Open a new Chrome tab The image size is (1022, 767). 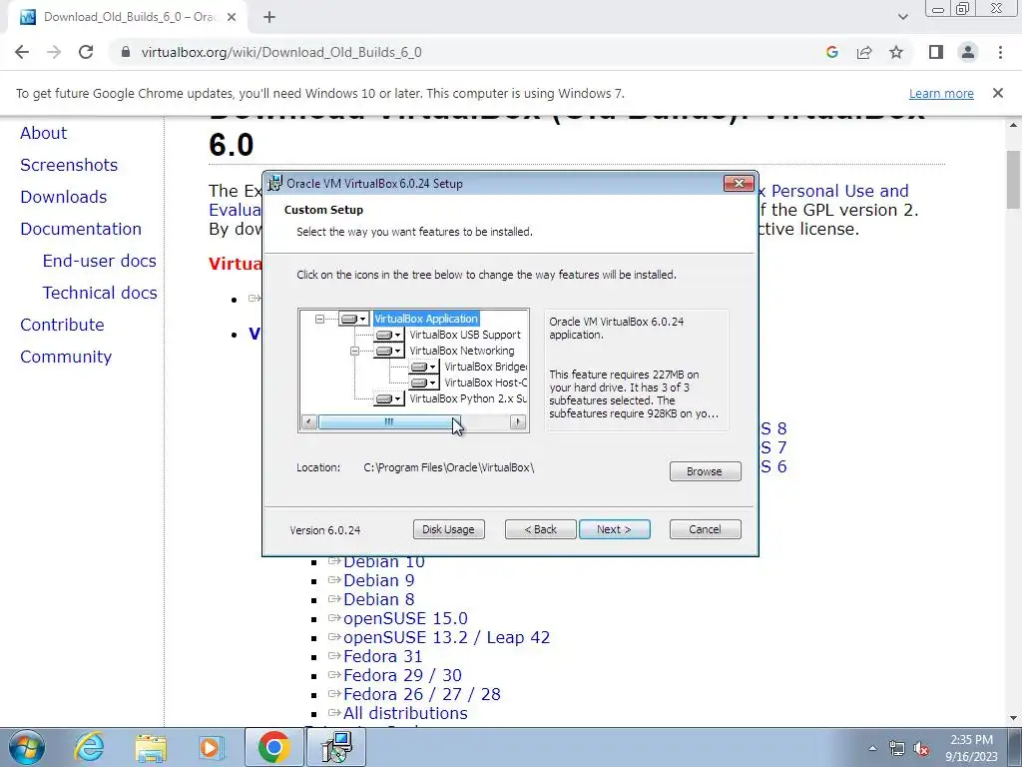click(x=269, y=18)
